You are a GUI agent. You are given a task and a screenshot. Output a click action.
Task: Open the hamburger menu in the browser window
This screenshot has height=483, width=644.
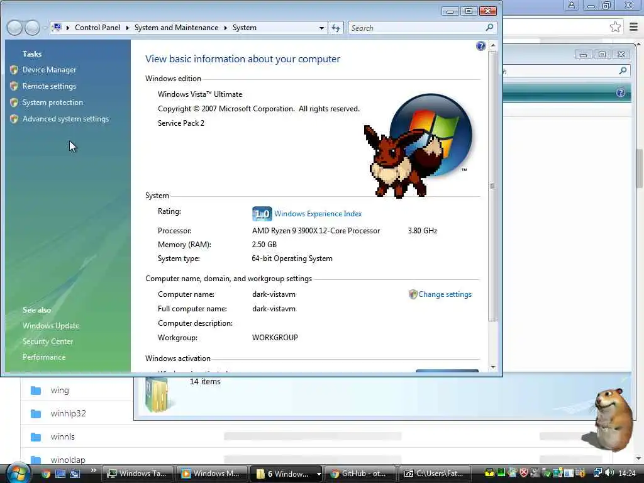click(633, 27)
